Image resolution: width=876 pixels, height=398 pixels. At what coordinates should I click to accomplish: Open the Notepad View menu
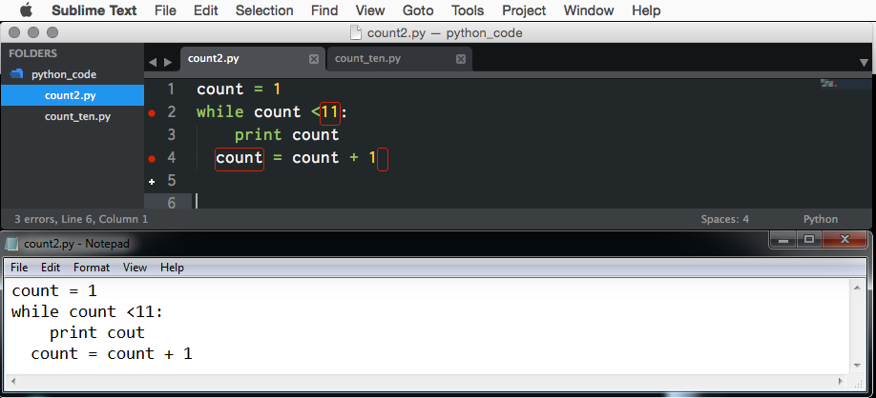click(135, 268)
